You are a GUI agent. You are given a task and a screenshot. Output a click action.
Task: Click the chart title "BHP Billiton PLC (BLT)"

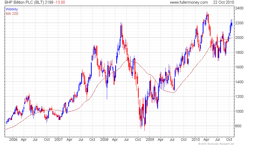24,2
